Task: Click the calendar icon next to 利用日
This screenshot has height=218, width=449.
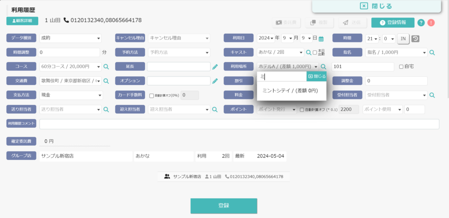Action: tap(321, 39)
